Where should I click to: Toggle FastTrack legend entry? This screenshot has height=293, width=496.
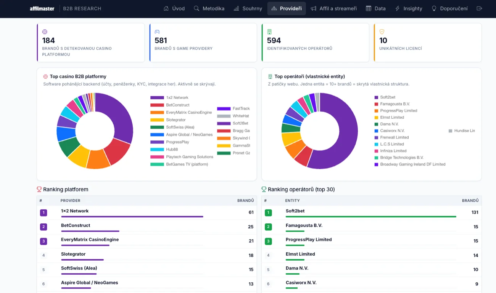click(x=233, y=109)
